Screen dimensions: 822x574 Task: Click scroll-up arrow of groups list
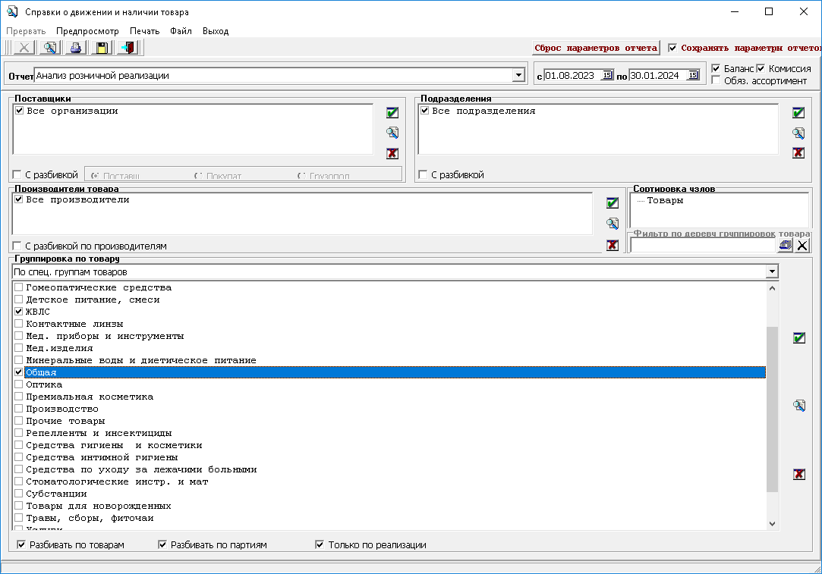pyautogui.click(x=772, y=288)
